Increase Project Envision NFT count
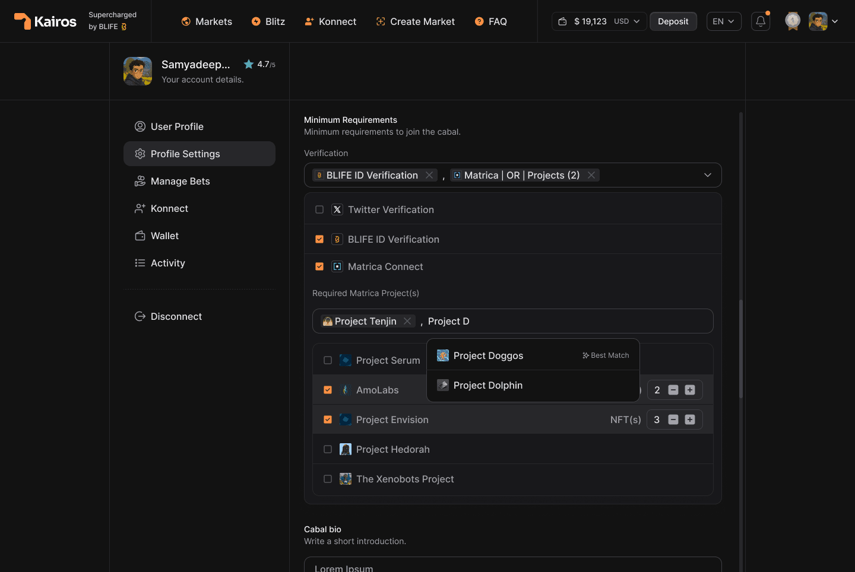This screenshot has height=572, width=855. [x=690, y=420]
